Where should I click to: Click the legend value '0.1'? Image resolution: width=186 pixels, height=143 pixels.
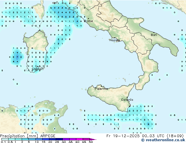click(3, 142)
